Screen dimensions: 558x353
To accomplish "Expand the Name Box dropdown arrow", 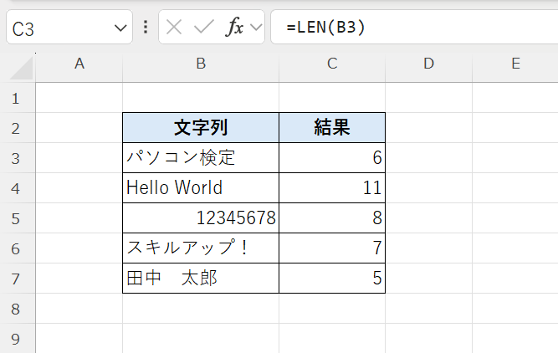I will (119, 28).
